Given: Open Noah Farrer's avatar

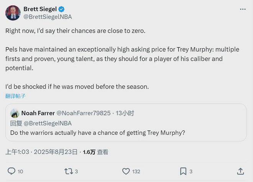Looking at the screenshot, I should (x=15, y=113).
